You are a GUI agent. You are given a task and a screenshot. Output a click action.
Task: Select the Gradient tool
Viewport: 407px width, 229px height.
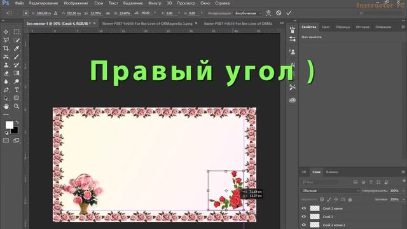[17, 73]
